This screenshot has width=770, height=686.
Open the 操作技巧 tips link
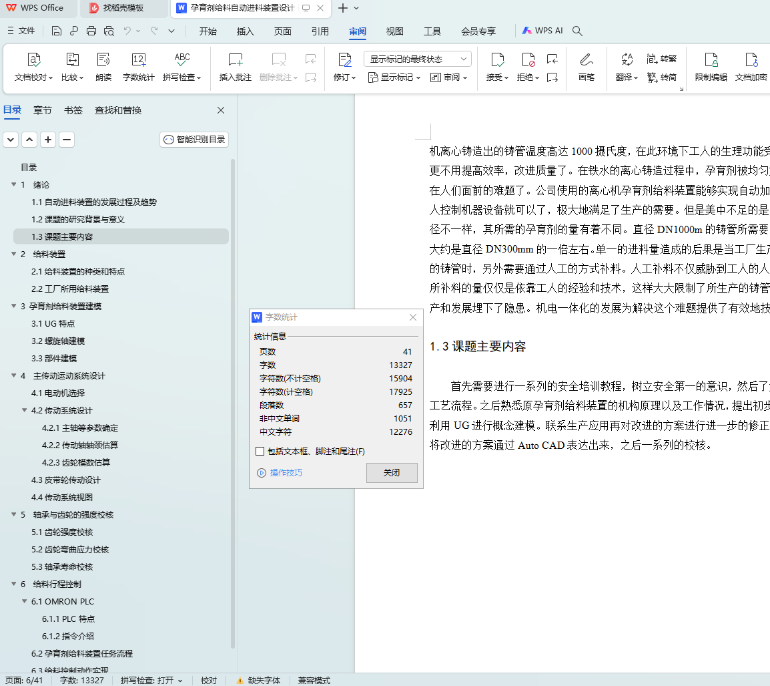[x=286, y=473]
